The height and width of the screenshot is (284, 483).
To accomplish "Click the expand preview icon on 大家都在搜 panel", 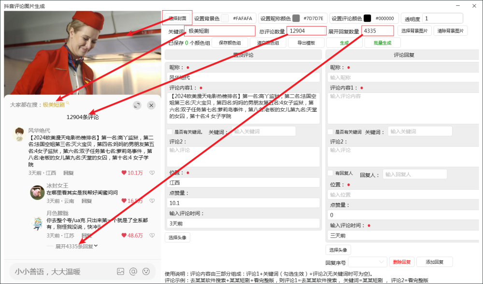I will [x=137, y=105].
